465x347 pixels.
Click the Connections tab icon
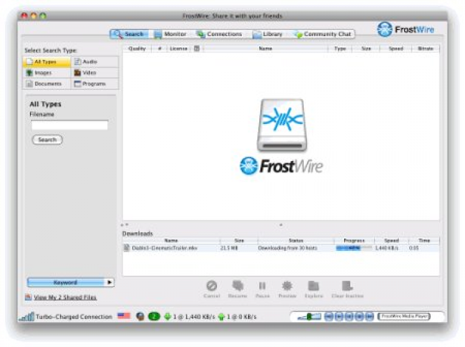tap(201, 34)
